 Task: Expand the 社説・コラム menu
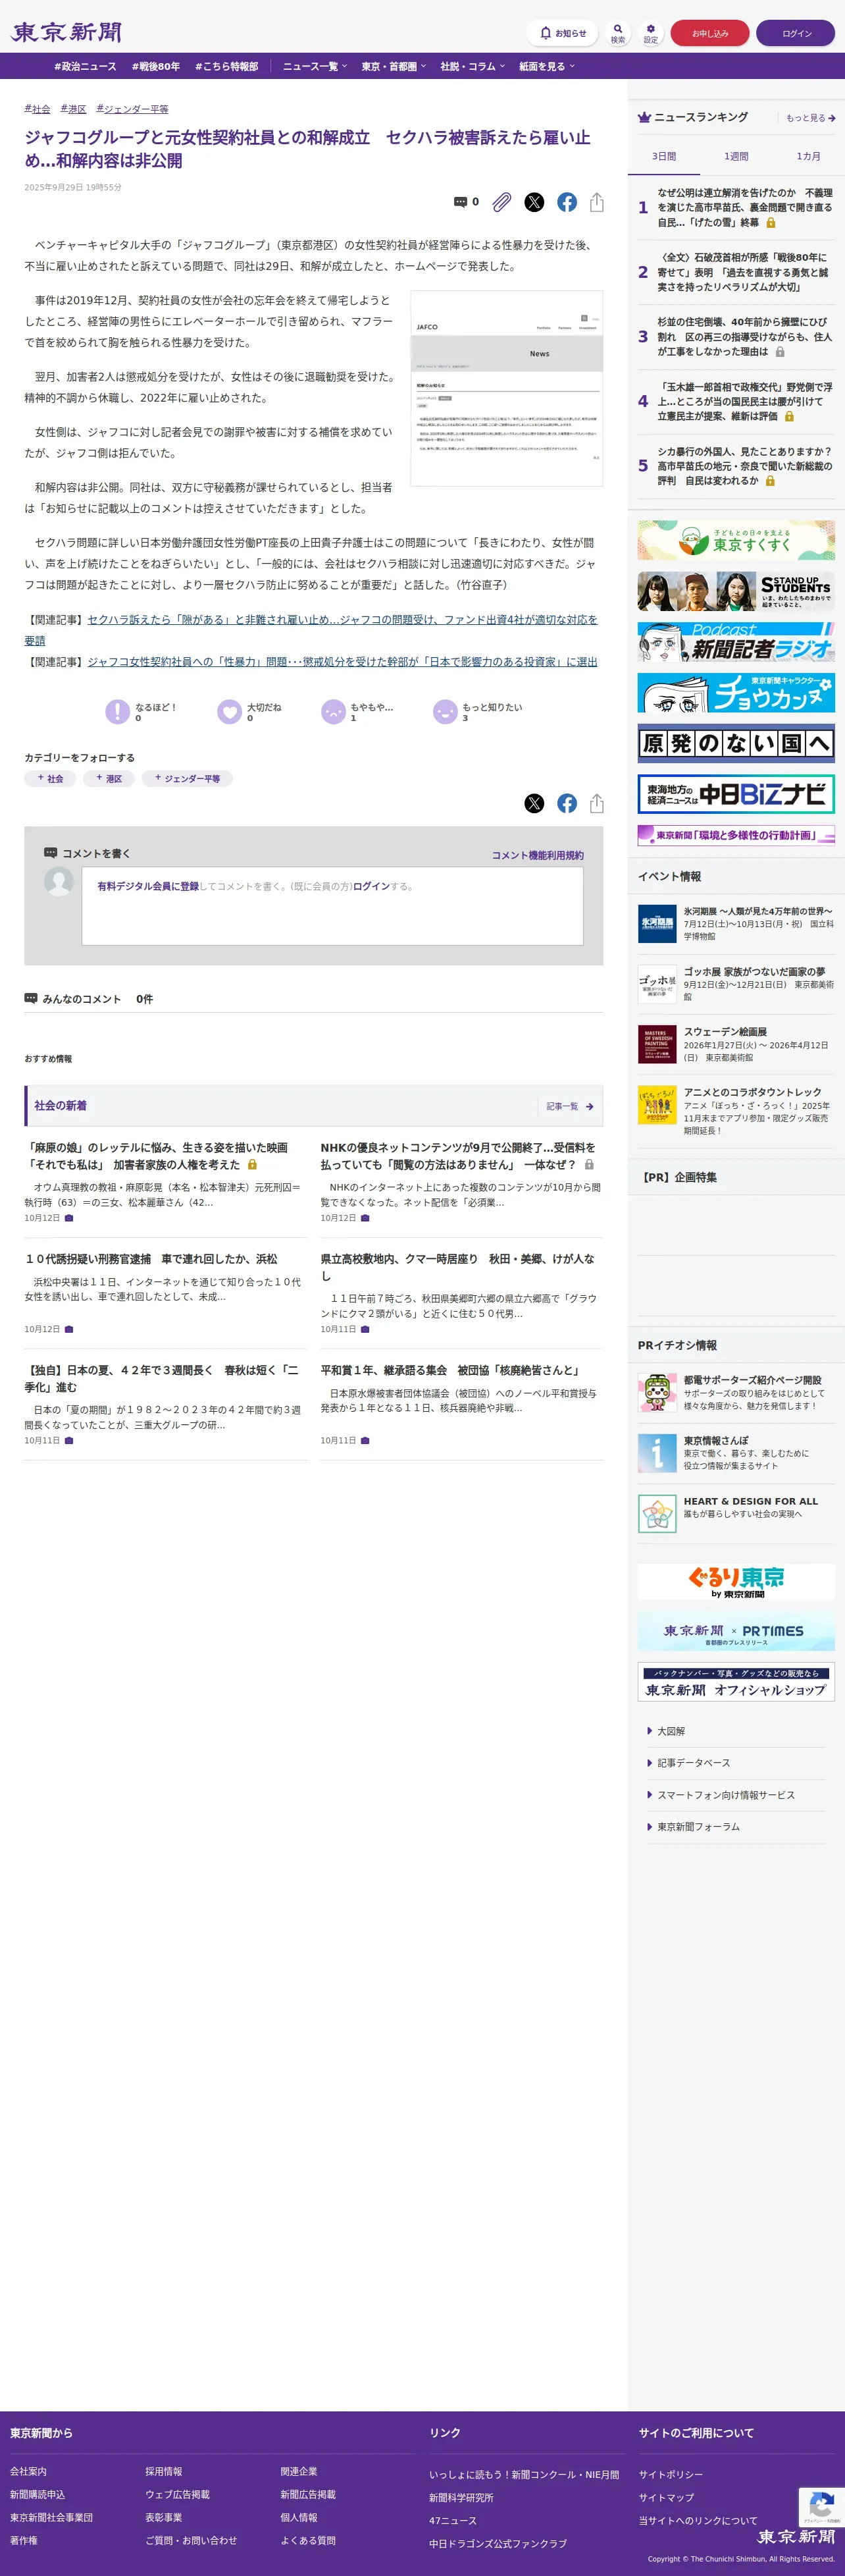click(473, 66)
